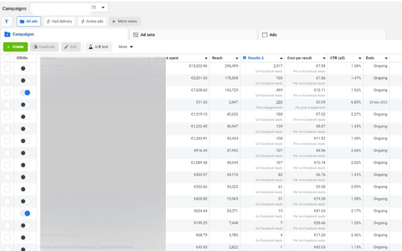Add a view with More views
402x251 pixels.
click(125, 21)
